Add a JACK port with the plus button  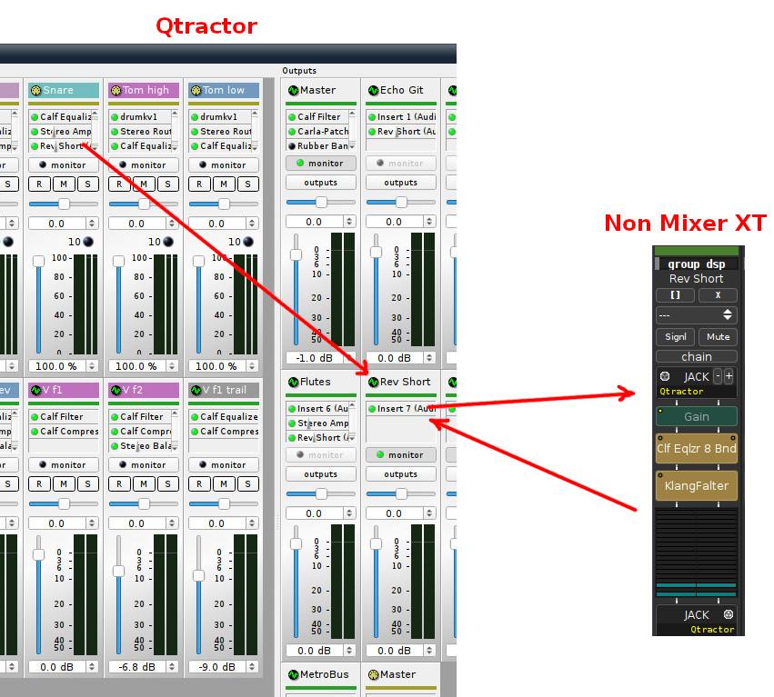[x=729, y=376]
